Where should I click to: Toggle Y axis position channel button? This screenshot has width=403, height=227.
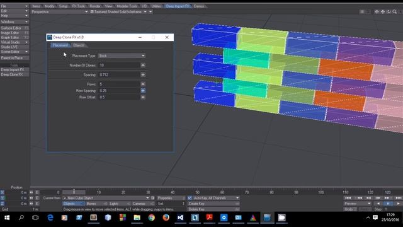pos(3,198)
